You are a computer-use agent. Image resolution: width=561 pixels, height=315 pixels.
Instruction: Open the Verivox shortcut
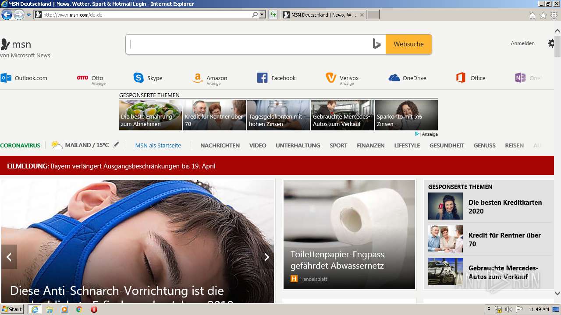[342, 78]
